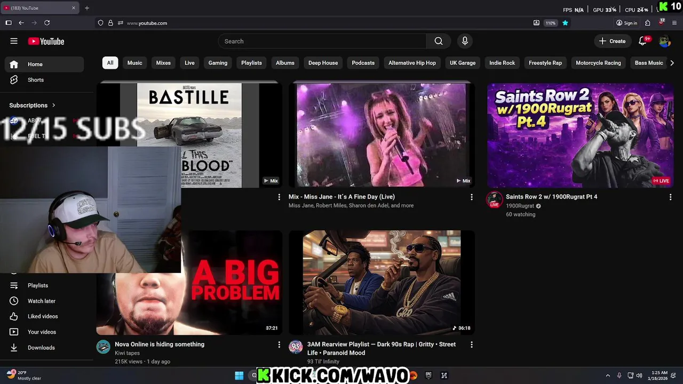This screenshot has height=384, width=683.
Task: Reload the page in browser toolbar
Action: [x=47, y=23]
